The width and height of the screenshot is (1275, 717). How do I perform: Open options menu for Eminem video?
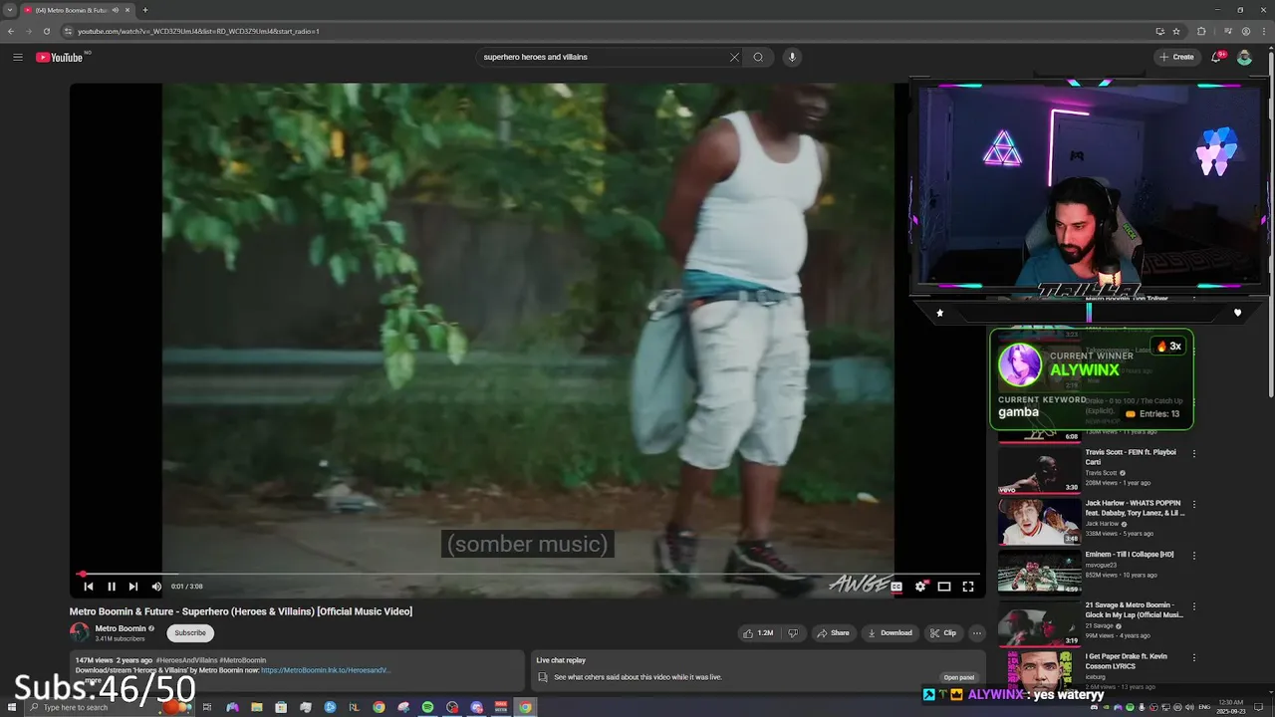click(1194, 556)
